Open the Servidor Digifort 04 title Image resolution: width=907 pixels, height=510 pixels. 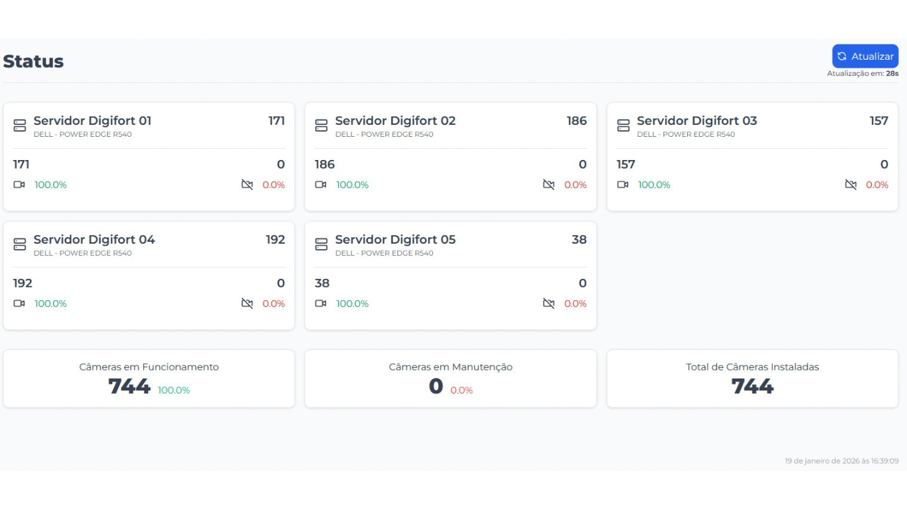click(x=94, y=240)
